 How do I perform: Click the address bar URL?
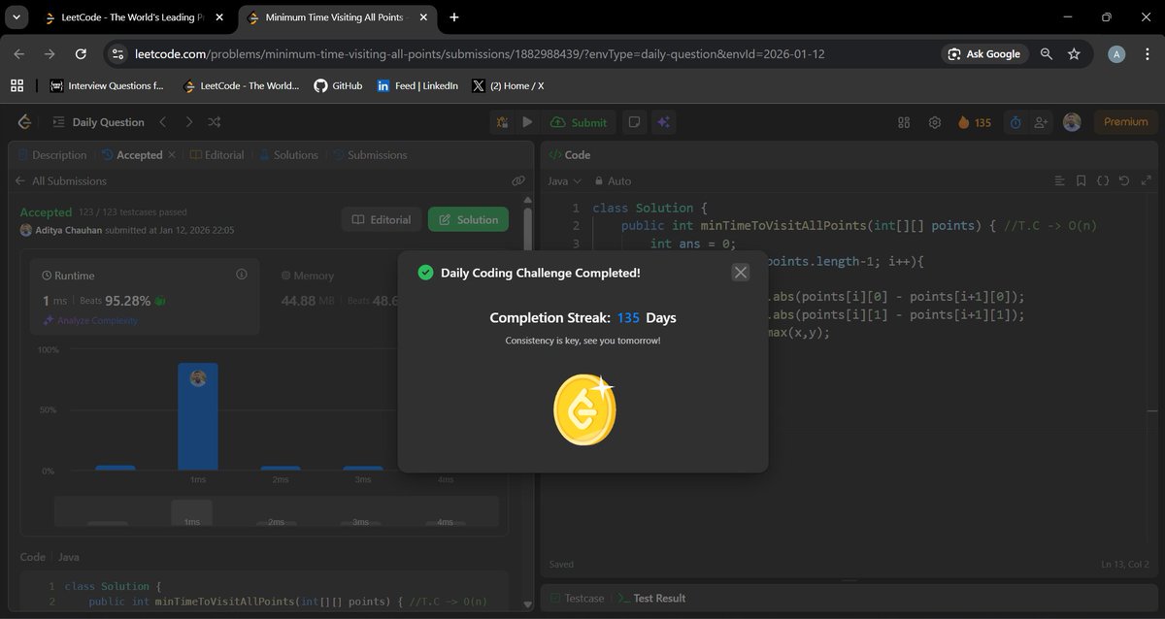[x=480, y=54]
